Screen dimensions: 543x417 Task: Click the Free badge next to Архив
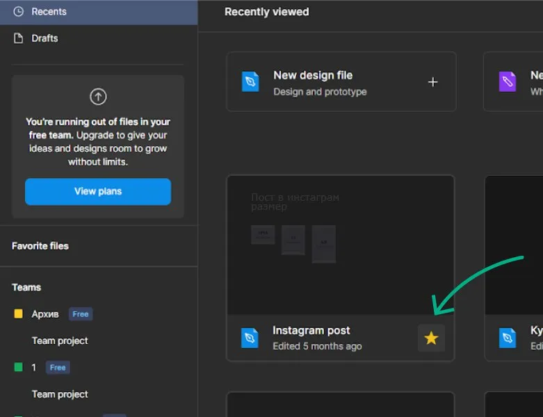pyautogui.click(x=81, y=314)
